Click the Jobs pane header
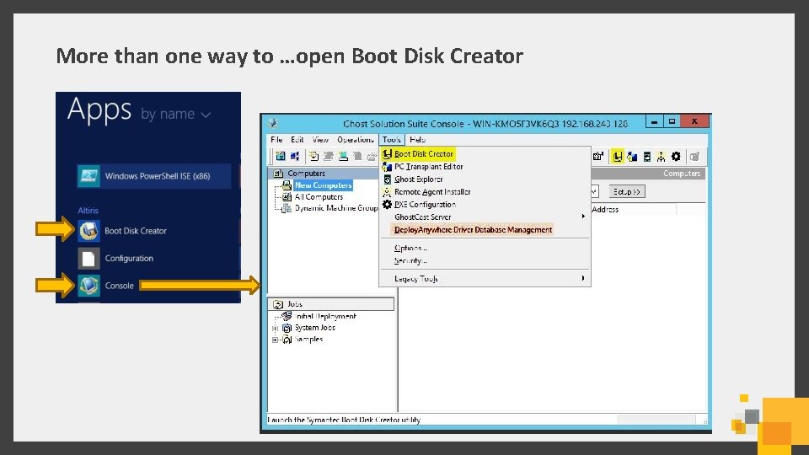 pyautogui.click(x=330, y=304)
